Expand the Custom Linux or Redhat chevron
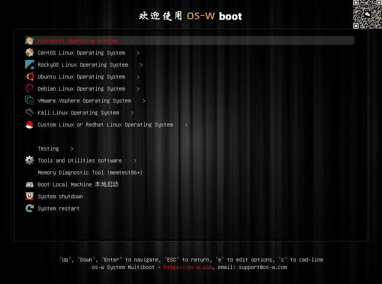This screenshot has height=284, width=382. click(186, 125)
